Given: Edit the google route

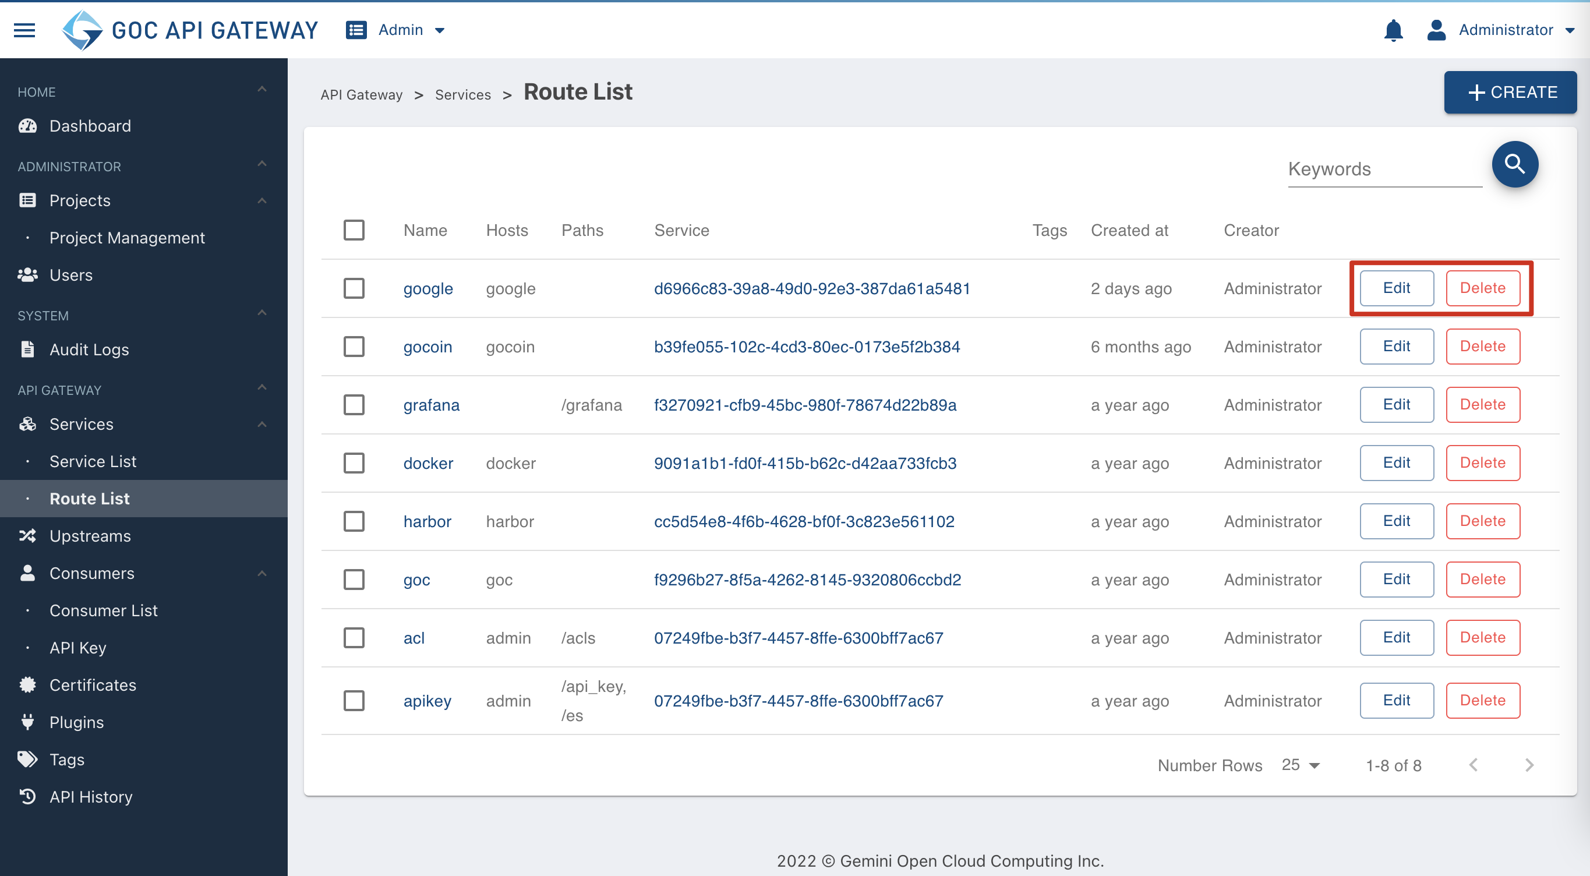Looking at the screenshot, I should [x=1396, y=288].
